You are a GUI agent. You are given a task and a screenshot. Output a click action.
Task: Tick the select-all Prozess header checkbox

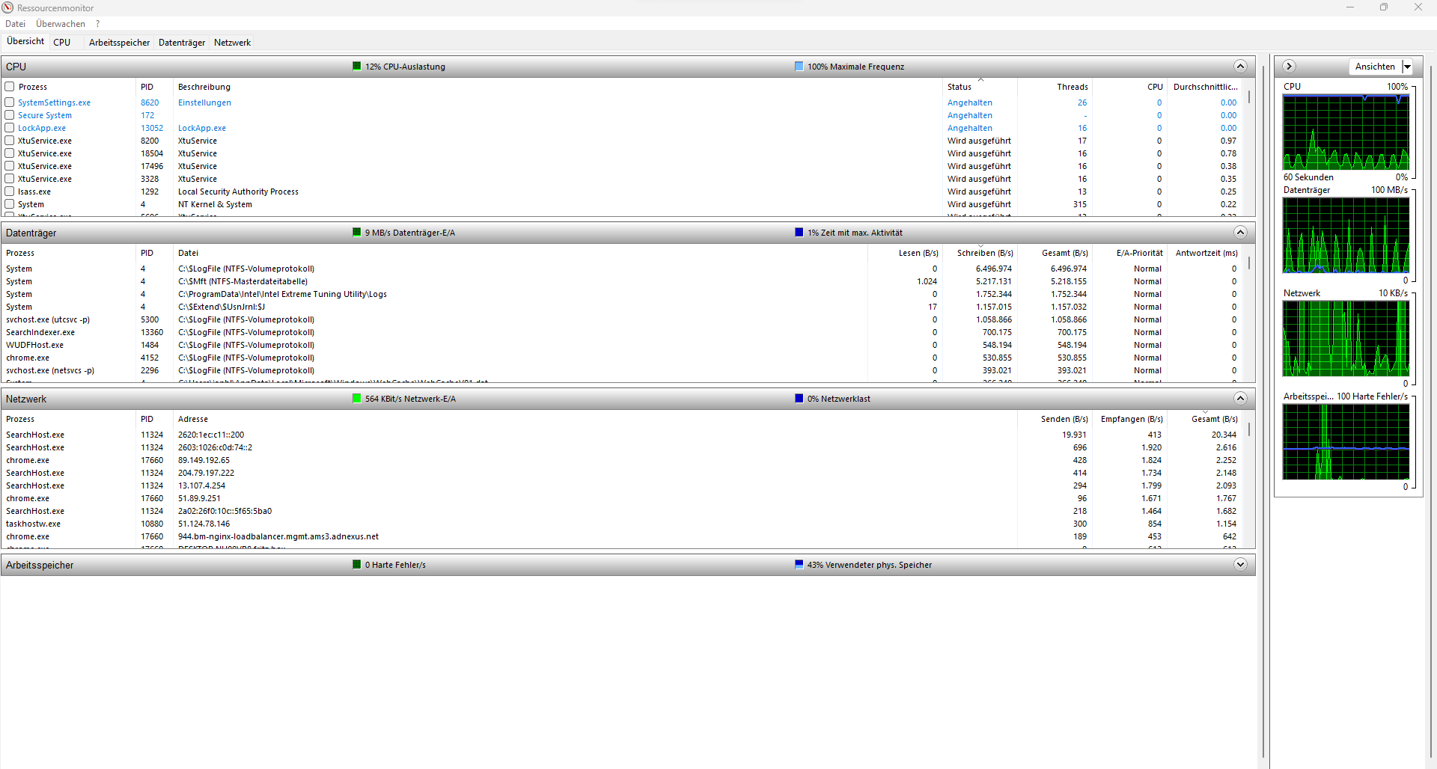point(10,87)
